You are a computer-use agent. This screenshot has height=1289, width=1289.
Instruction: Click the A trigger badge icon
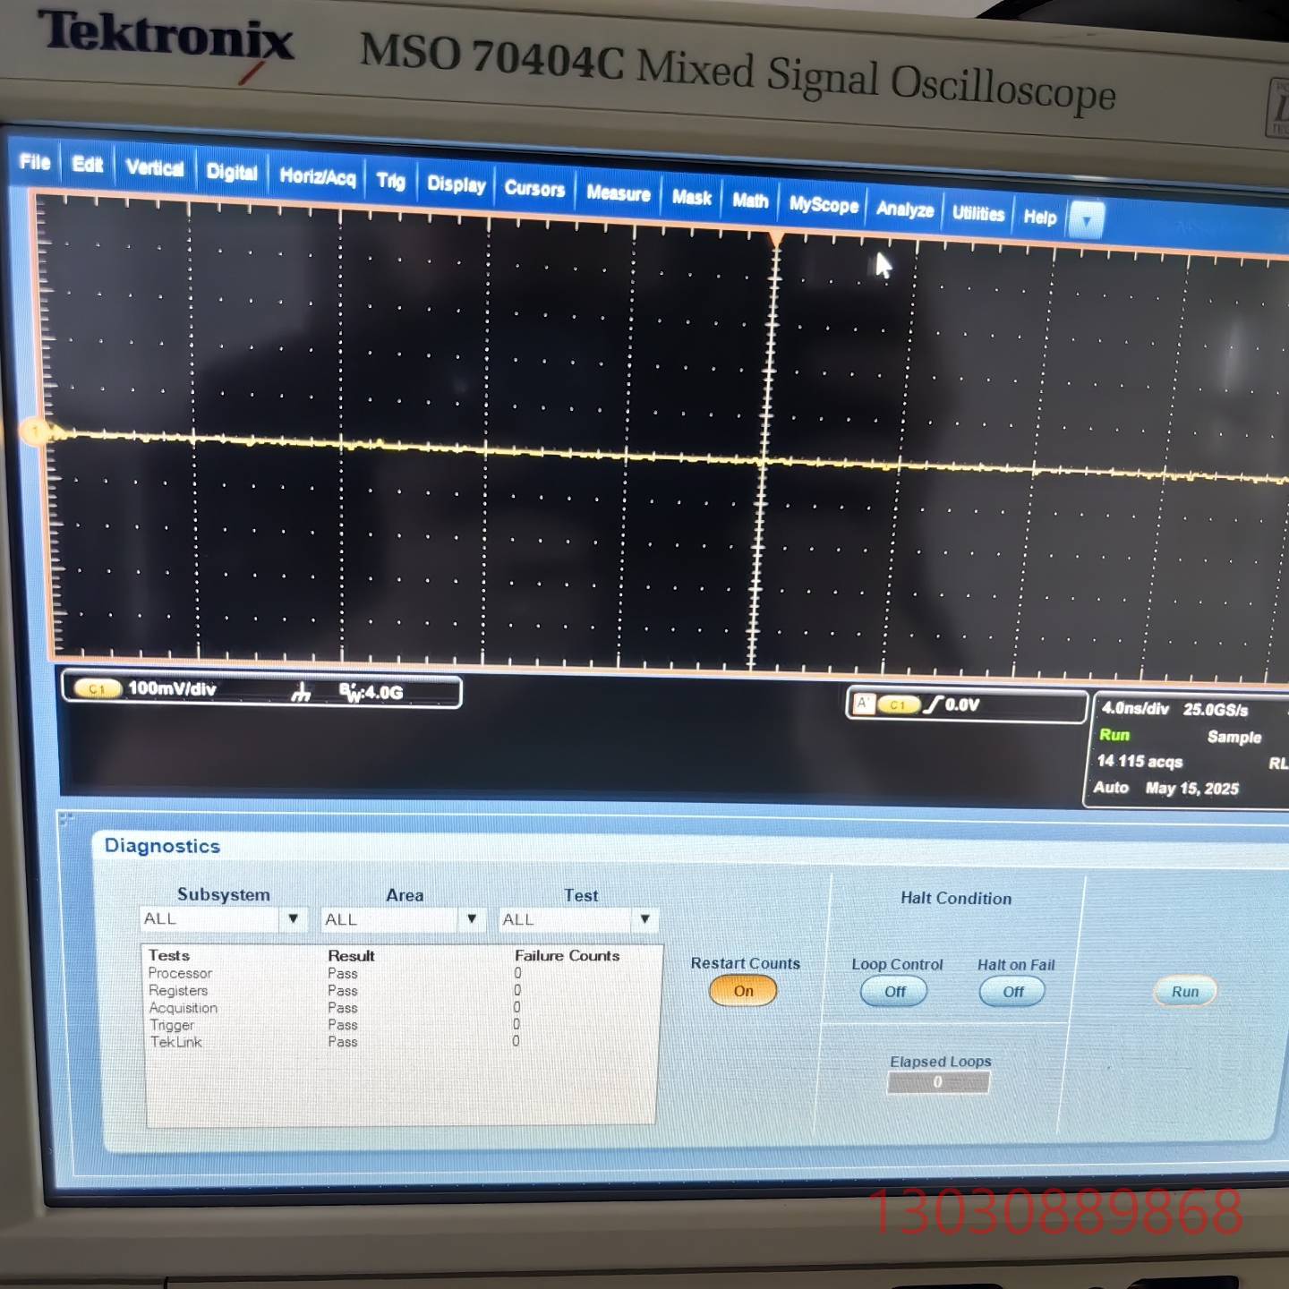coord(862,704)
